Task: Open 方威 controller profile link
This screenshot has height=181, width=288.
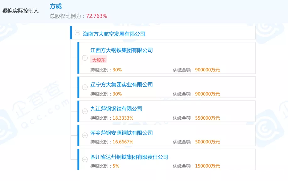Action: (56, 6)
